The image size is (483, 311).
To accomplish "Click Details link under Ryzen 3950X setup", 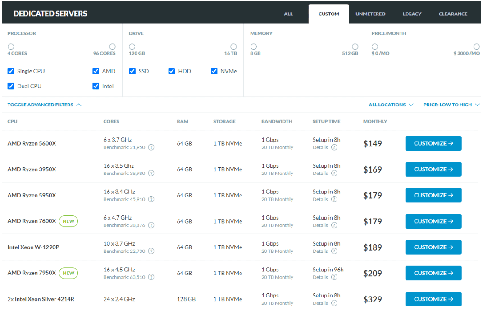I will [x=320, y=173].
